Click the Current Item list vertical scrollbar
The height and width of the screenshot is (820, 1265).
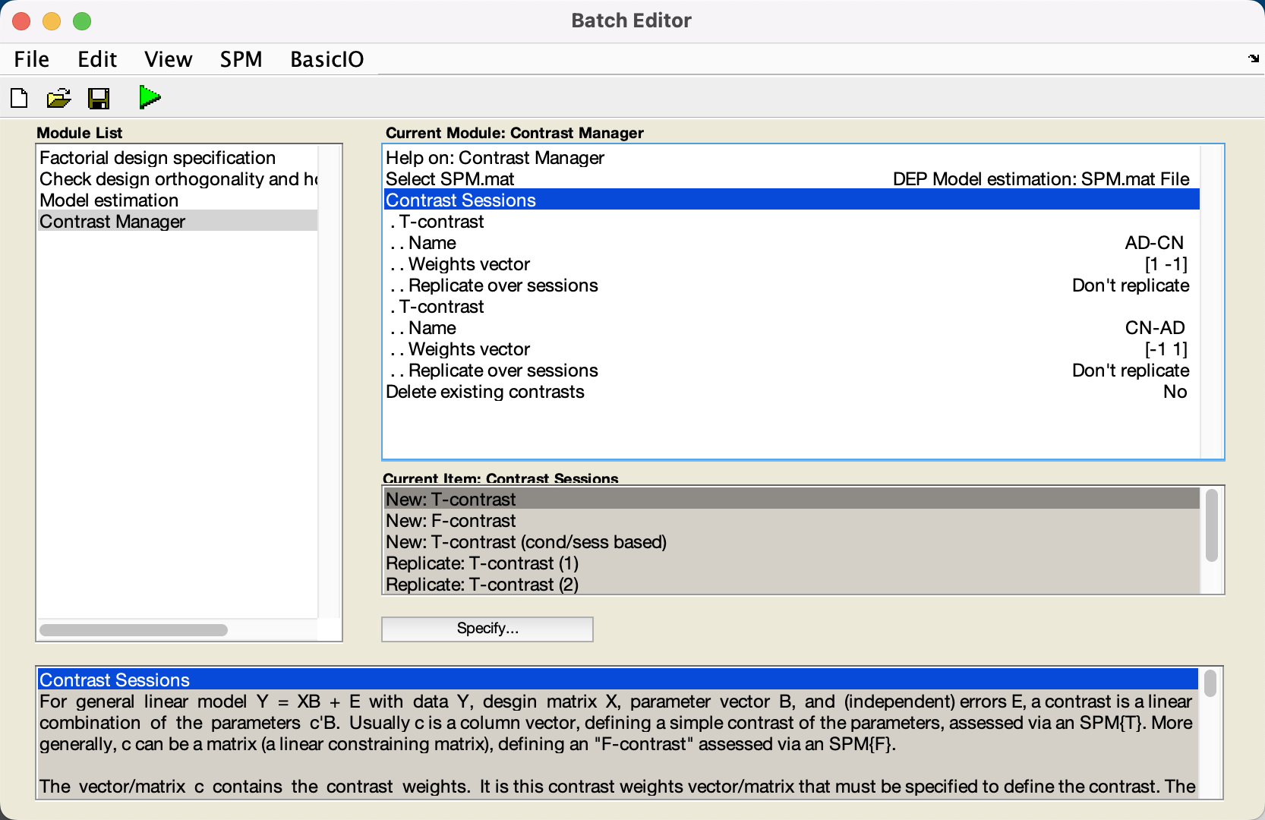click(1212, 525)
